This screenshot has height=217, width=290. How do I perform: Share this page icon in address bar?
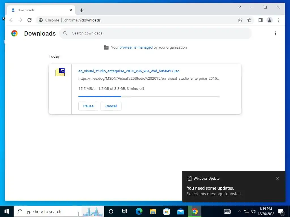pyautogui.click(x=240, y=20)
